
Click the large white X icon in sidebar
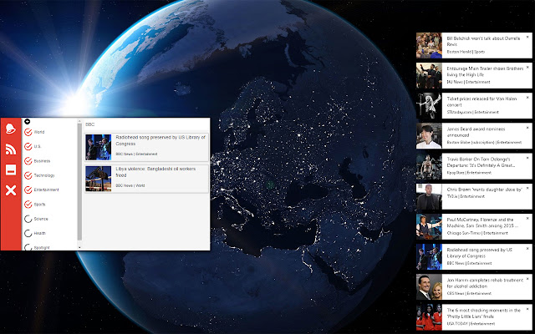click(11, 190)
